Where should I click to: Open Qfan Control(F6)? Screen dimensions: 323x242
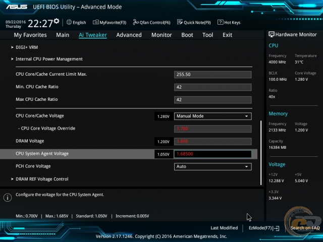(x=151, y=22)
